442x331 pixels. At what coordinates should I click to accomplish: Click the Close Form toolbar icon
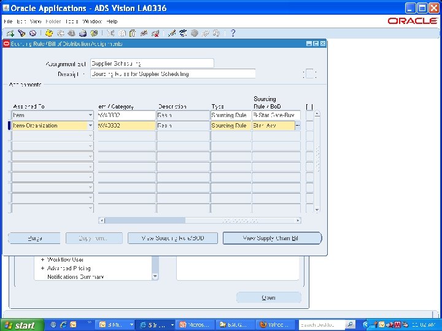point(94,34)
